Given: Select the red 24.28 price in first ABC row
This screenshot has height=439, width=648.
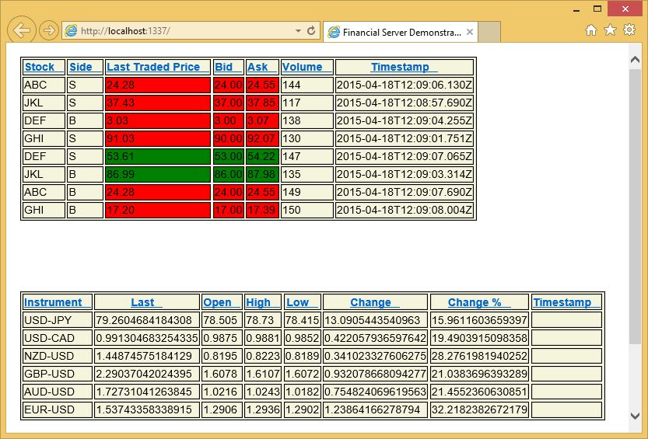Looking at the screenshot, I should (158, 85).
